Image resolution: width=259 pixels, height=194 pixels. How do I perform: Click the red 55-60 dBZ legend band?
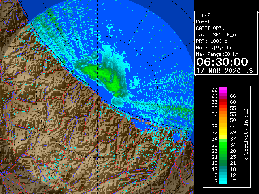click(223, 102)
